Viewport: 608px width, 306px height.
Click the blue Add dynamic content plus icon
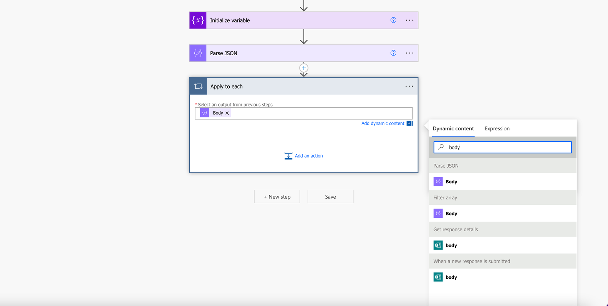pos(409,123)
